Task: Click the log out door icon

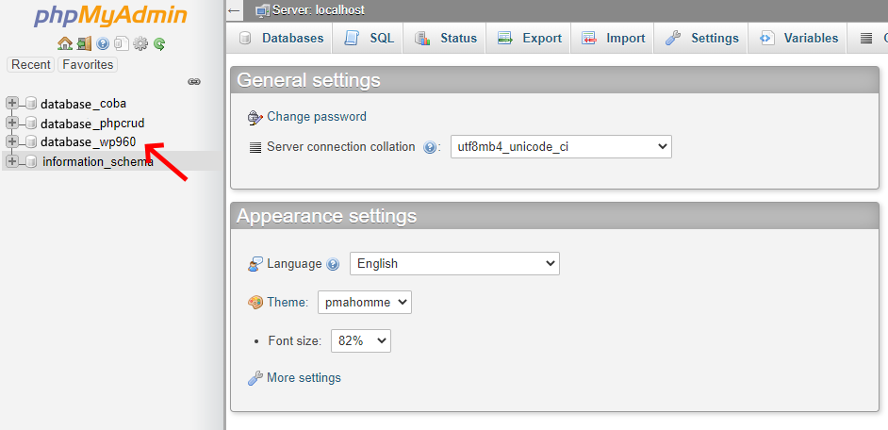Action: [85, 43]
